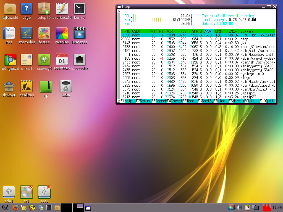The height and width of the screenshot is (212, 283).
Task: Open Parcellite clipboard manager in the tray
Action: point(247,207)
